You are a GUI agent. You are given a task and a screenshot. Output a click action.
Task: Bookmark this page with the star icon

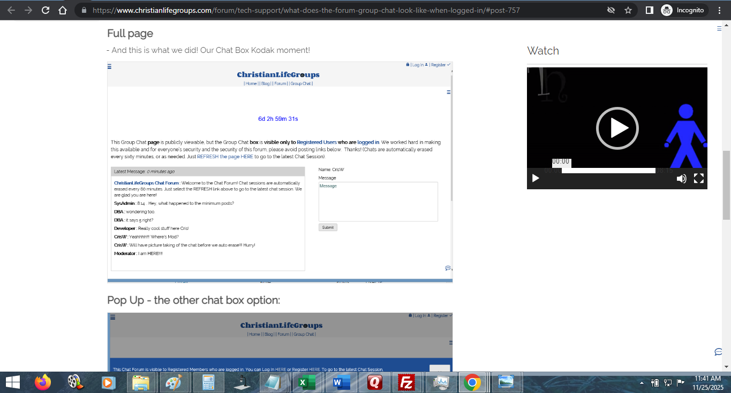pyautogui.click(x=628, y=10)
